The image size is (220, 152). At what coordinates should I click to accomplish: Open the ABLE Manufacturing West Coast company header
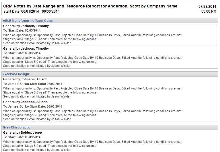(28, 21)
